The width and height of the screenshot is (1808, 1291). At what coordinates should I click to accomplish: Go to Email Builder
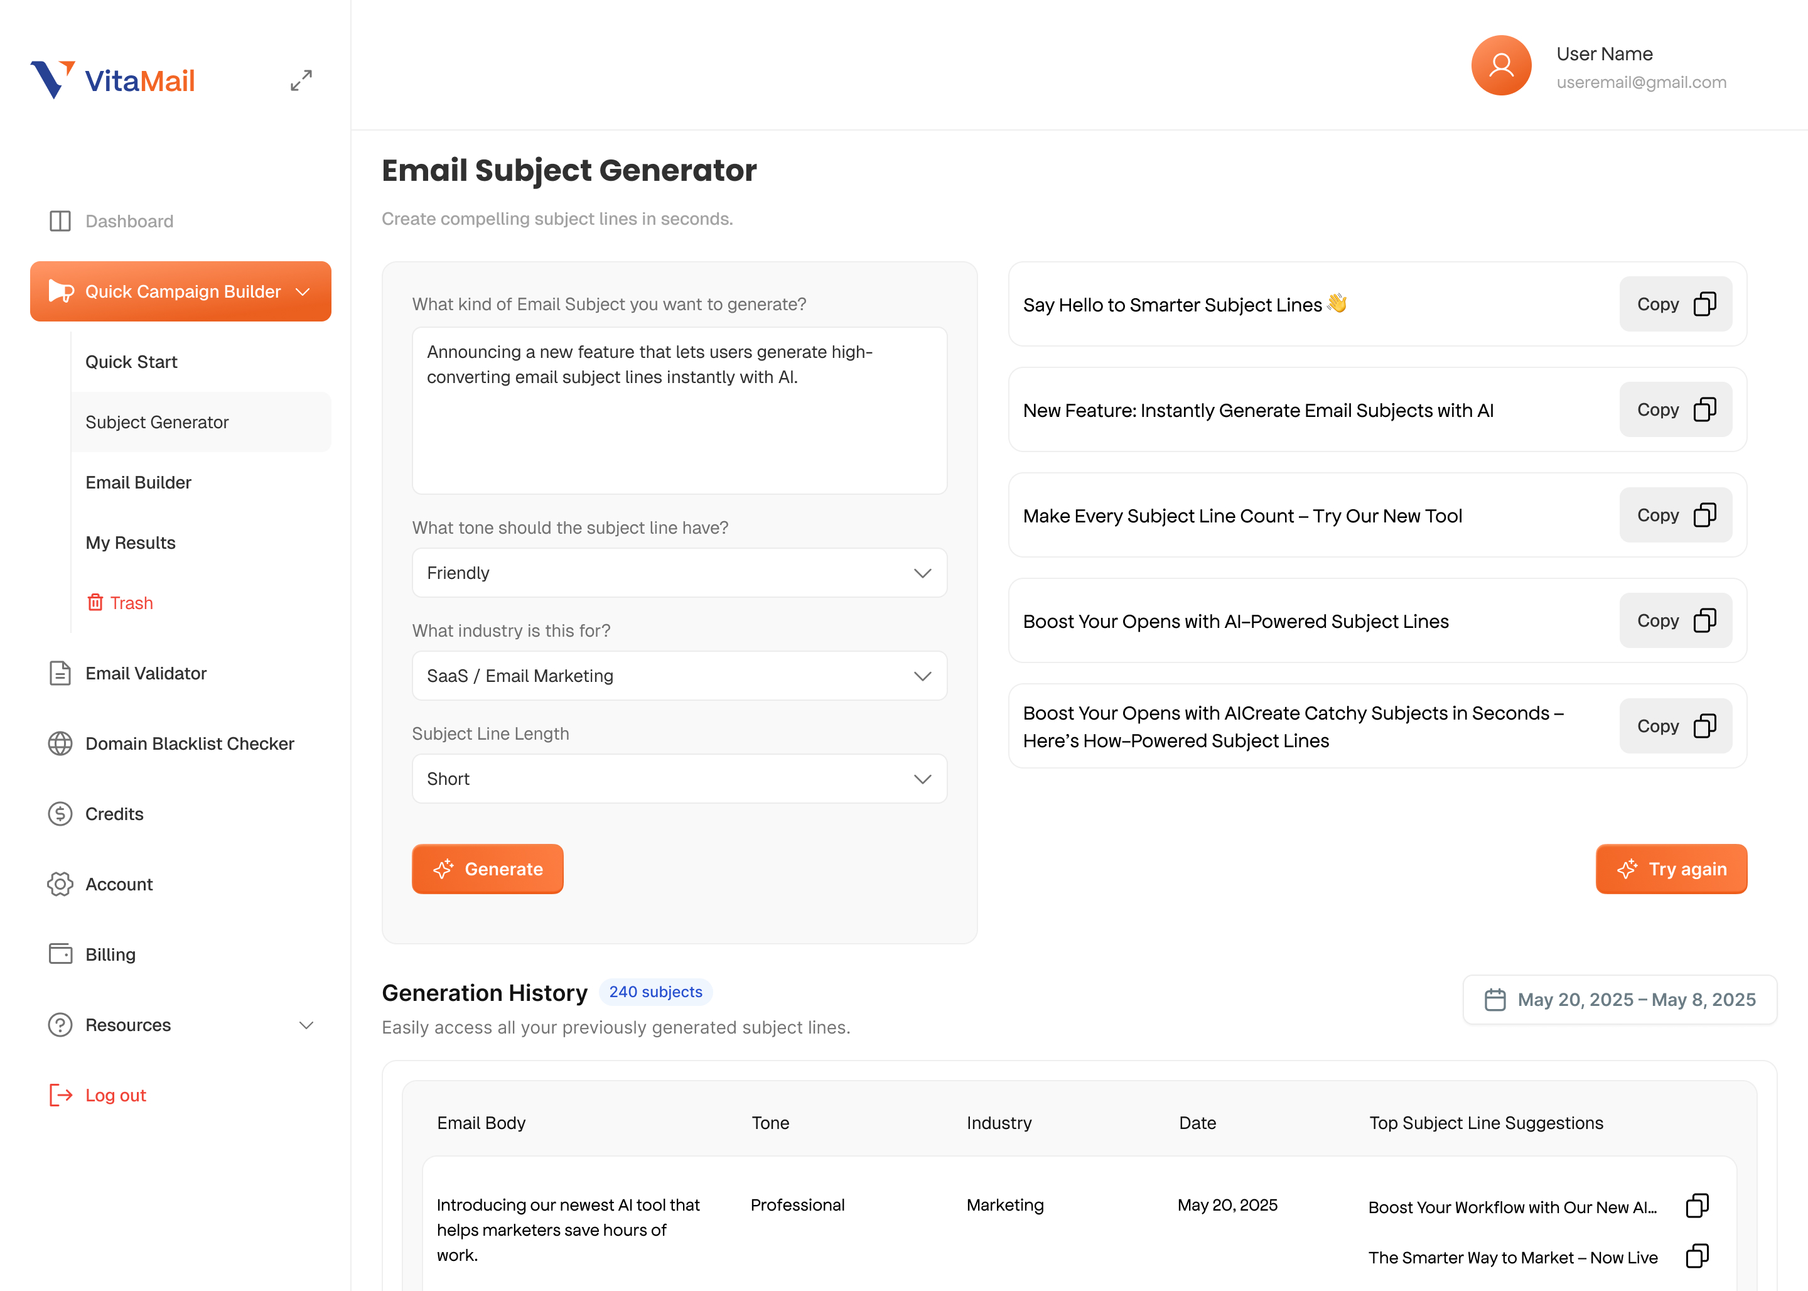138,482
